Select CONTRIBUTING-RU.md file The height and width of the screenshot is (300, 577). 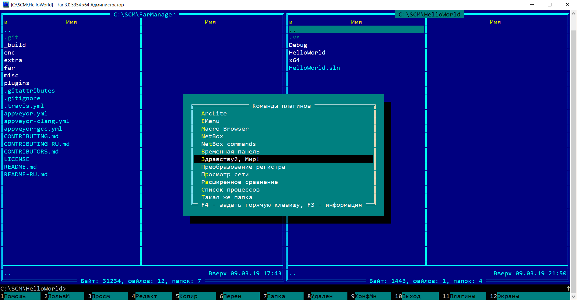[x=37, y=144]
